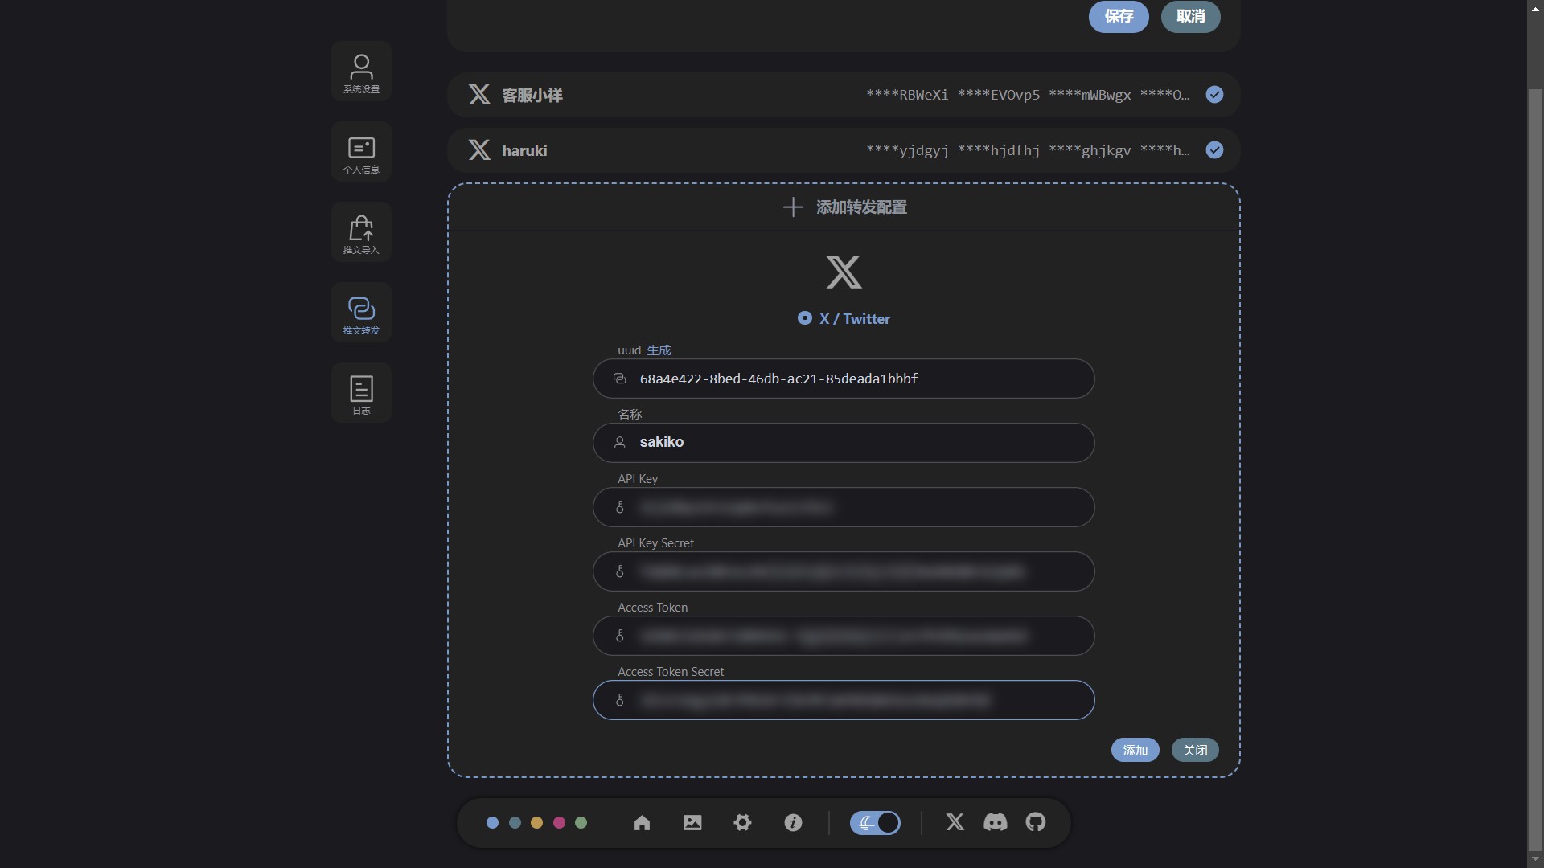Screen dimensions: 1544x868
Task: Open the 日志 log page
Action: (x=361, y=393)
